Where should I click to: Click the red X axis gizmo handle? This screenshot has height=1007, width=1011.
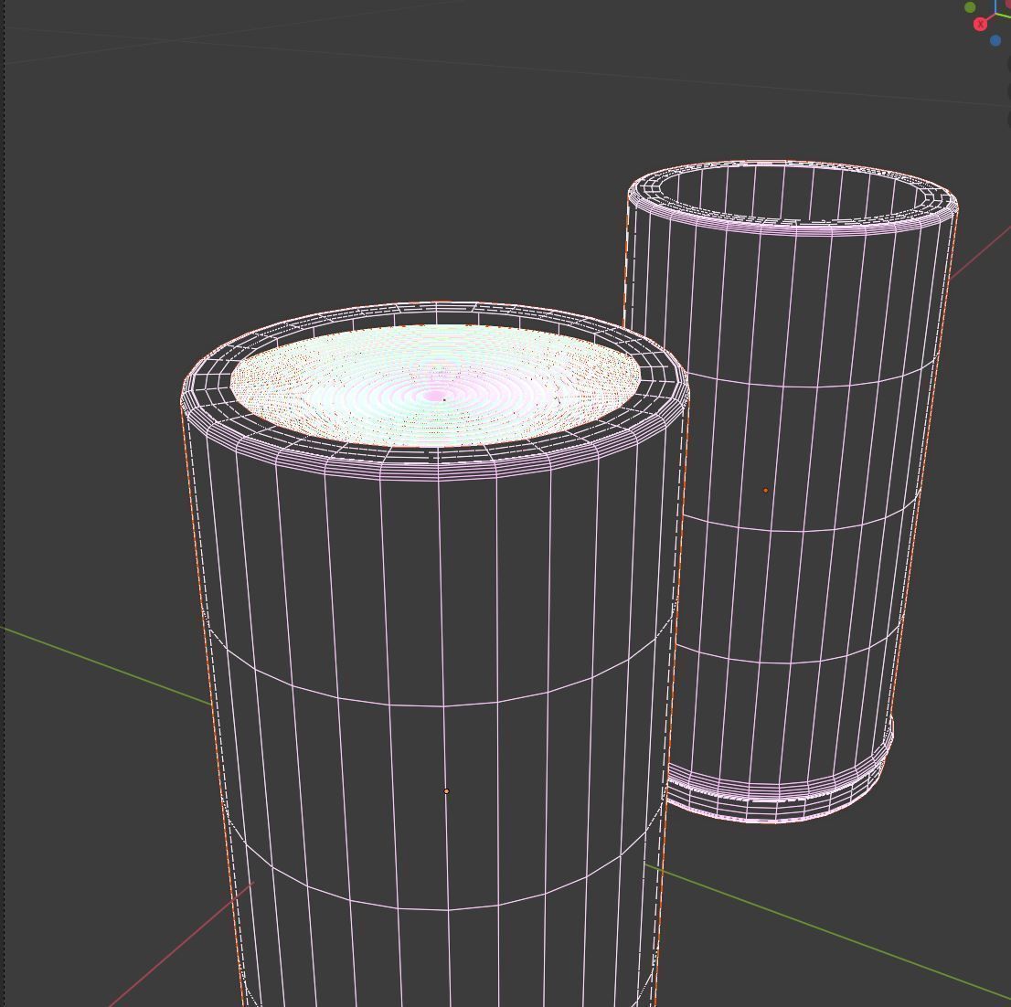[x=980, y=25]
